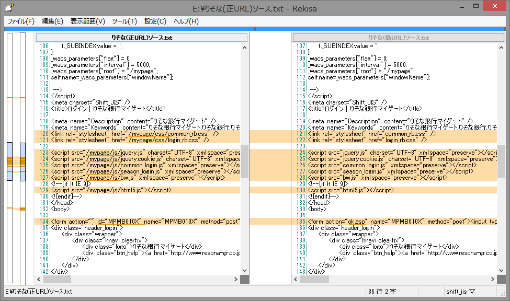Open the ファイル(F) menu

tap(21, 21)
